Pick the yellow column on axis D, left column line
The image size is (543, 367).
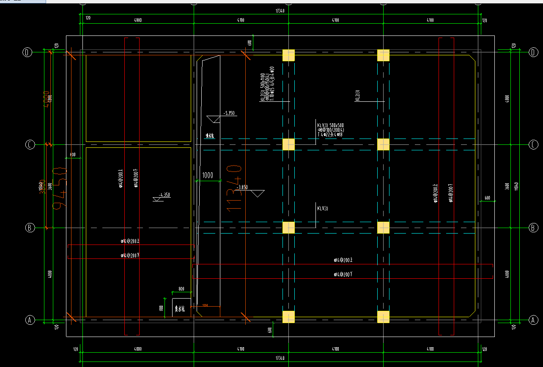pos(288,55)
